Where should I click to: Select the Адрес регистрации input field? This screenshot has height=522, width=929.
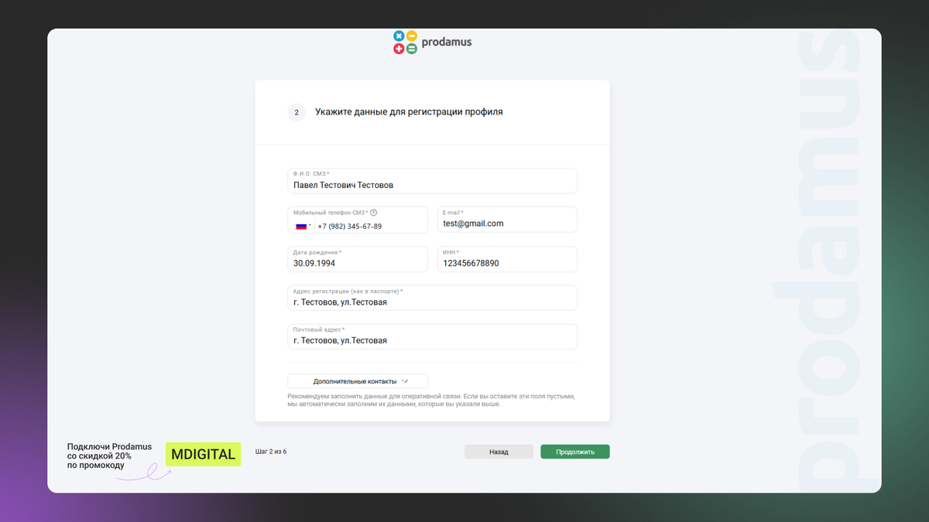432,302
